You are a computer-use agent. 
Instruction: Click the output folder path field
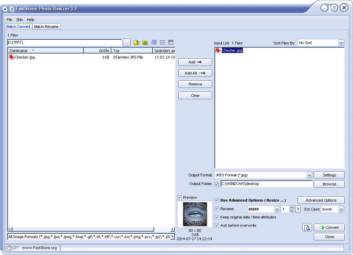(266, 184)
